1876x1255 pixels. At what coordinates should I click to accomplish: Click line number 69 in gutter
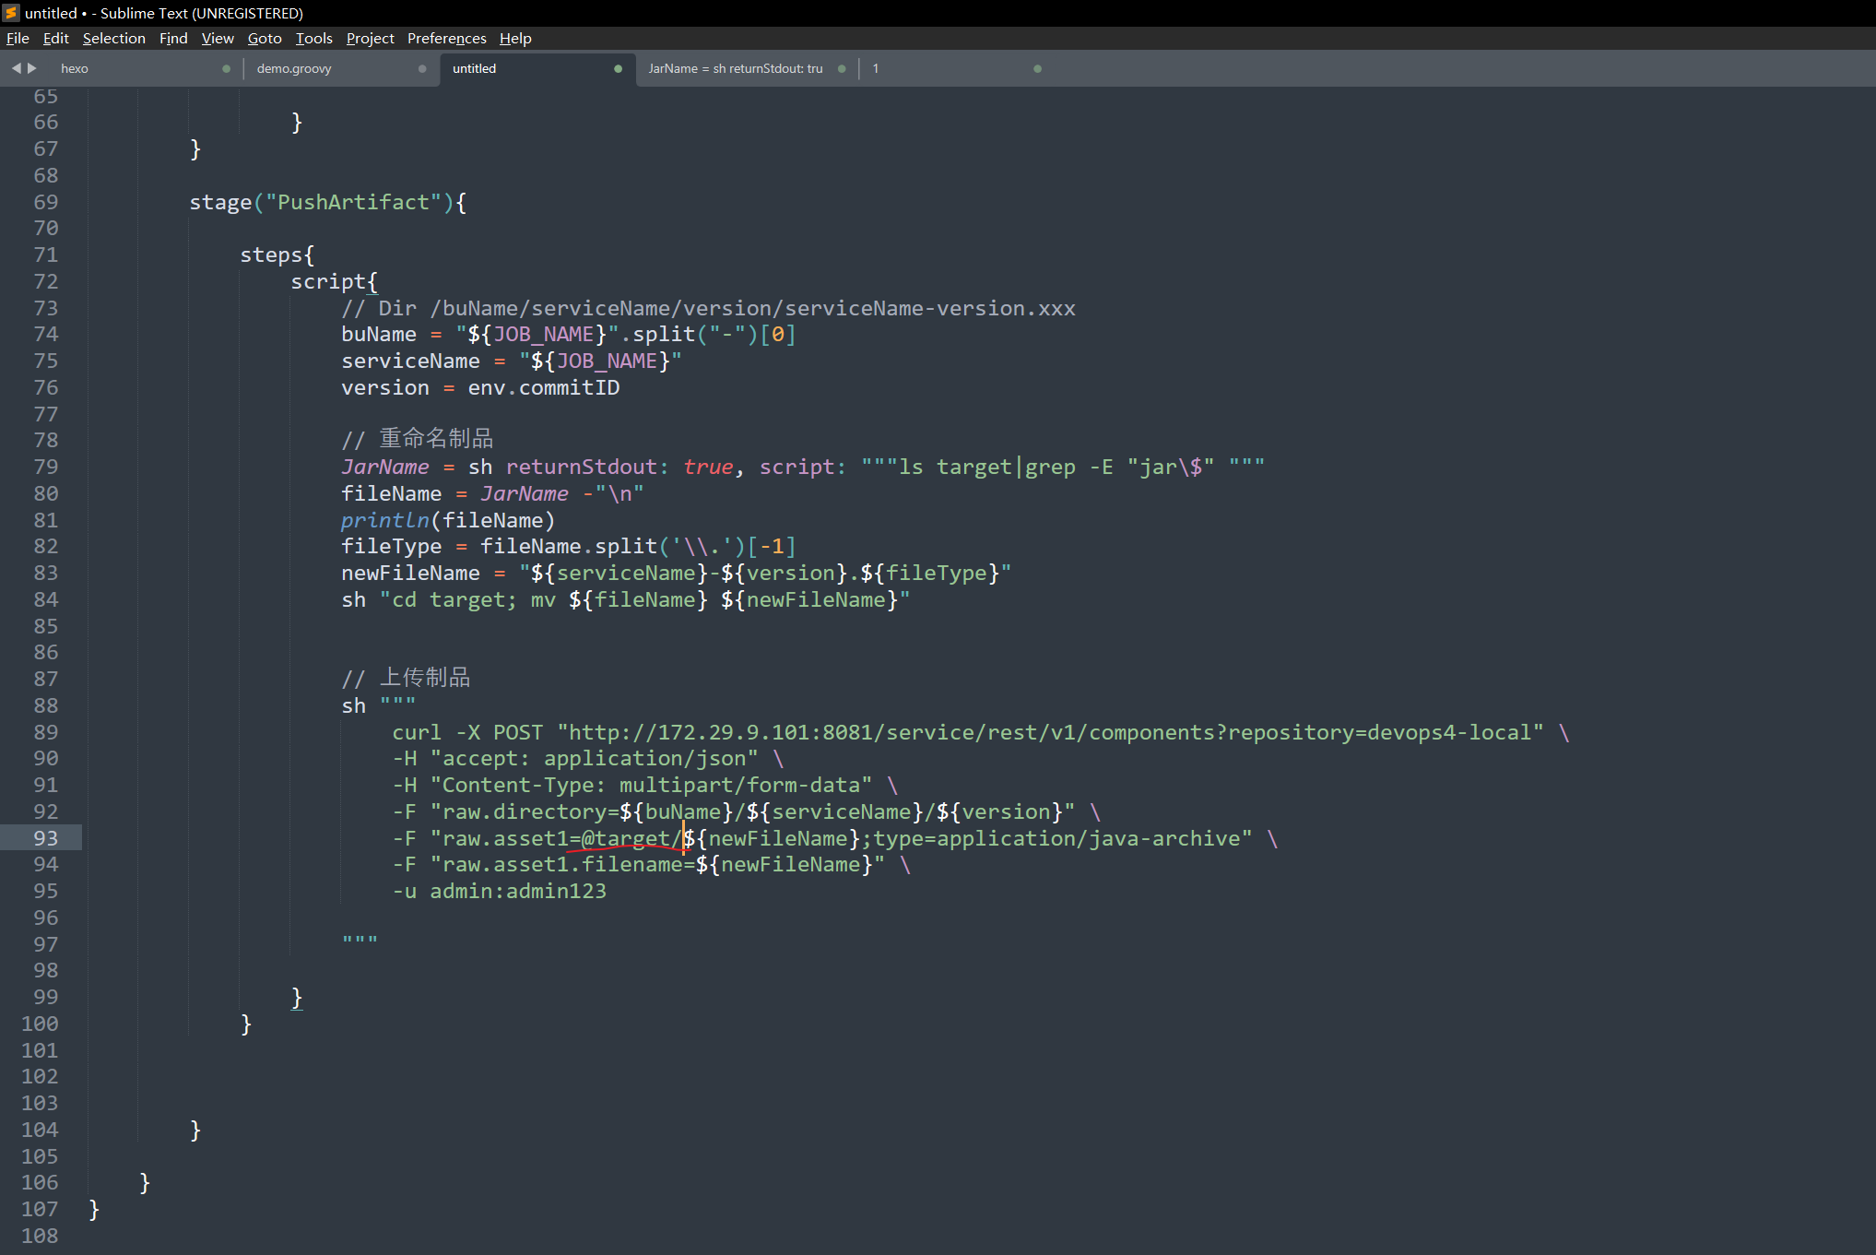pos(45,202)
